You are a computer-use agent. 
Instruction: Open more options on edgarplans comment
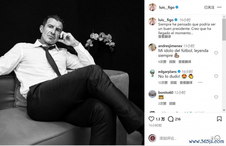coord(200,82)
